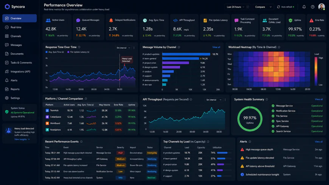Open the Scheduled maintenance tonight alert

pos(281,174)
